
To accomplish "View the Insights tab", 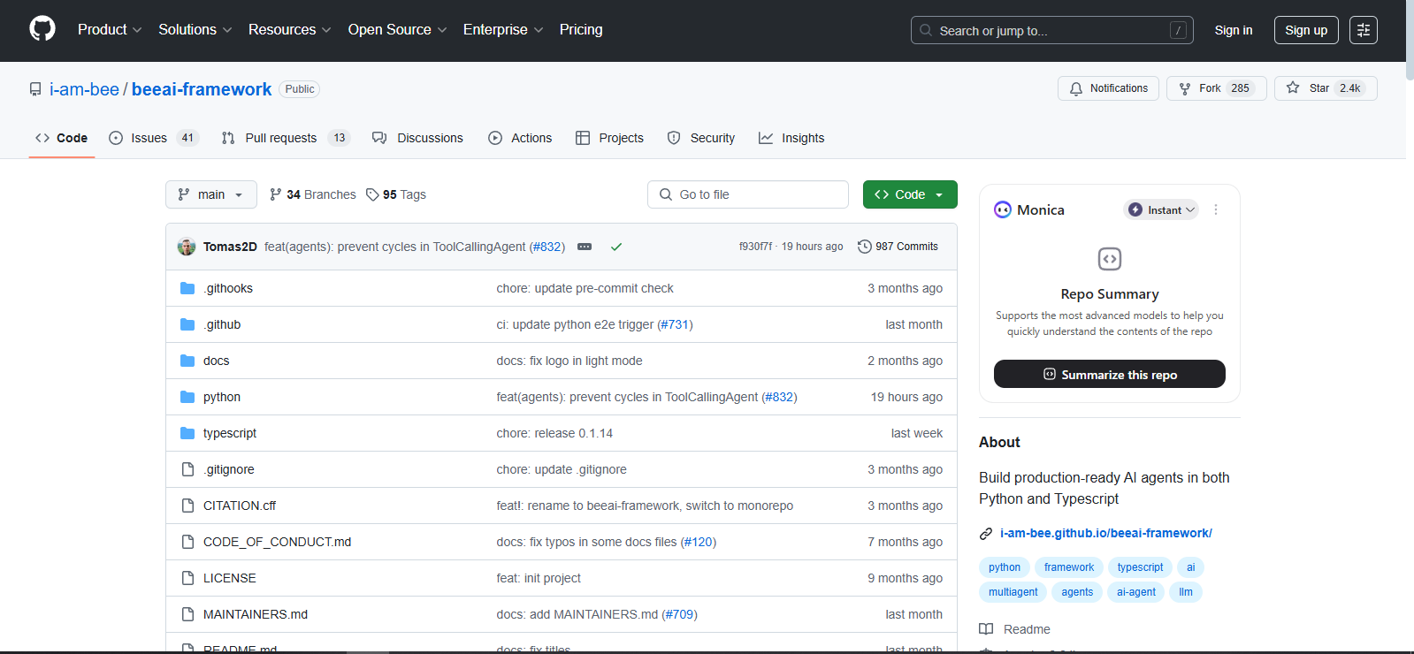I will pos(791,138).
